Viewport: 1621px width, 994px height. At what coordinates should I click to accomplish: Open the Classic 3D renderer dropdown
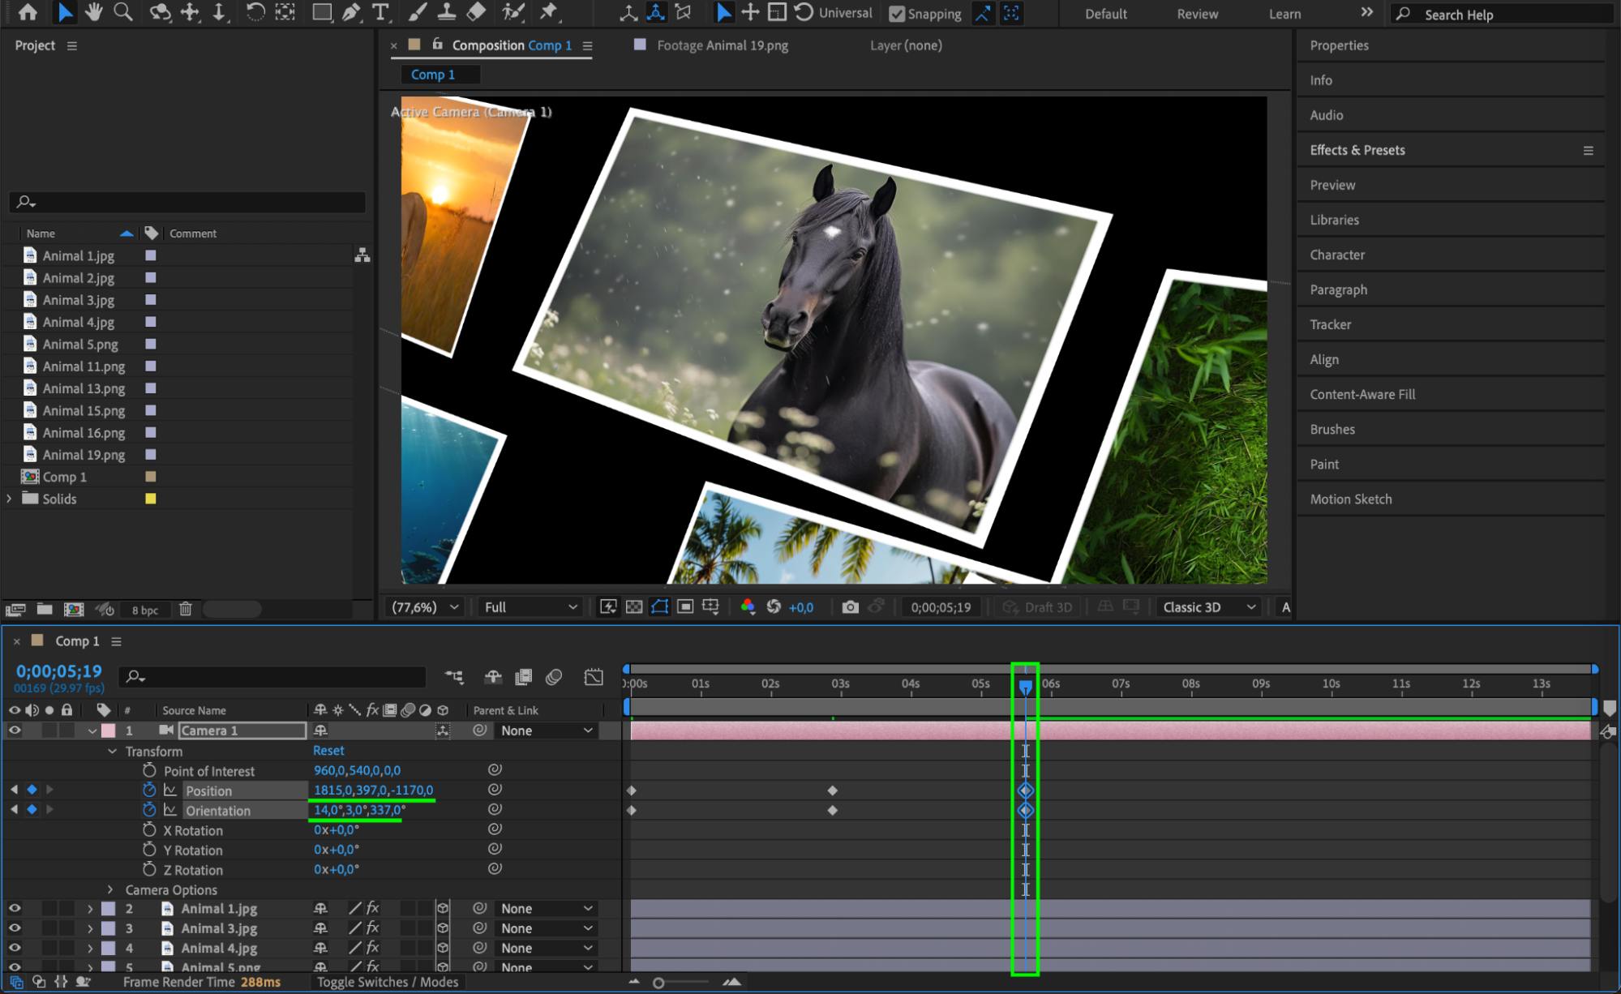pos(1208,607)
